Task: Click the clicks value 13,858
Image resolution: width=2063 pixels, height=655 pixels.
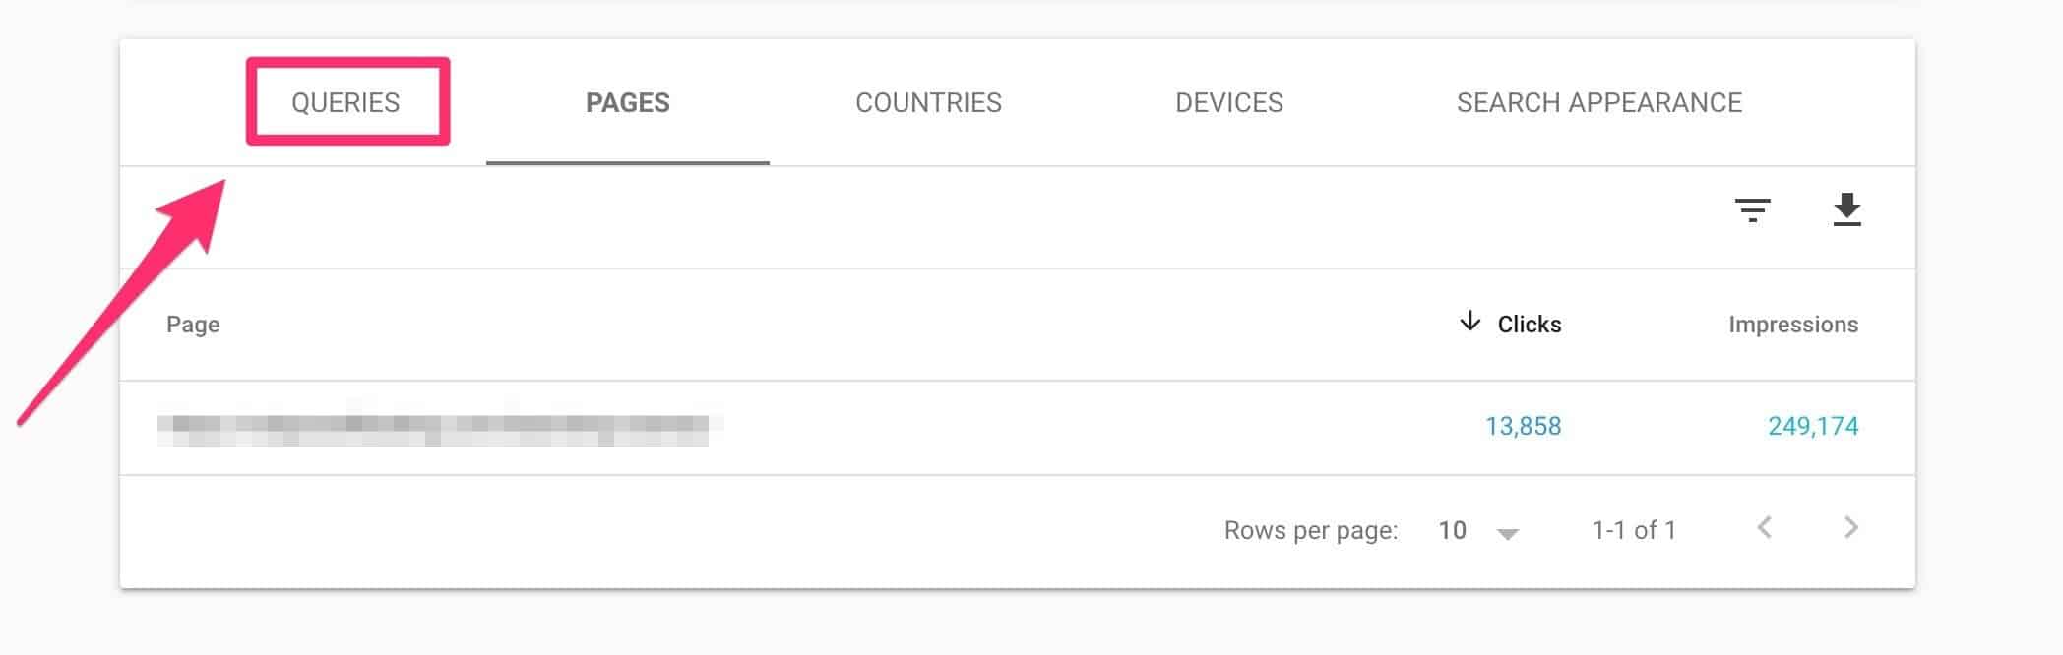Action: pyautogui.click(x=1524, y=426)
